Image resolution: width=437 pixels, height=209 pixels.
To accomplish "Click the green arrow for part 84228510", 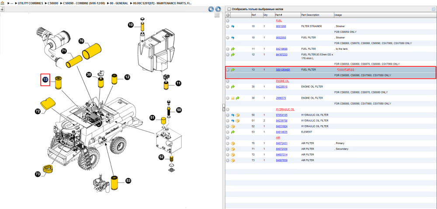I will (233, 86).
